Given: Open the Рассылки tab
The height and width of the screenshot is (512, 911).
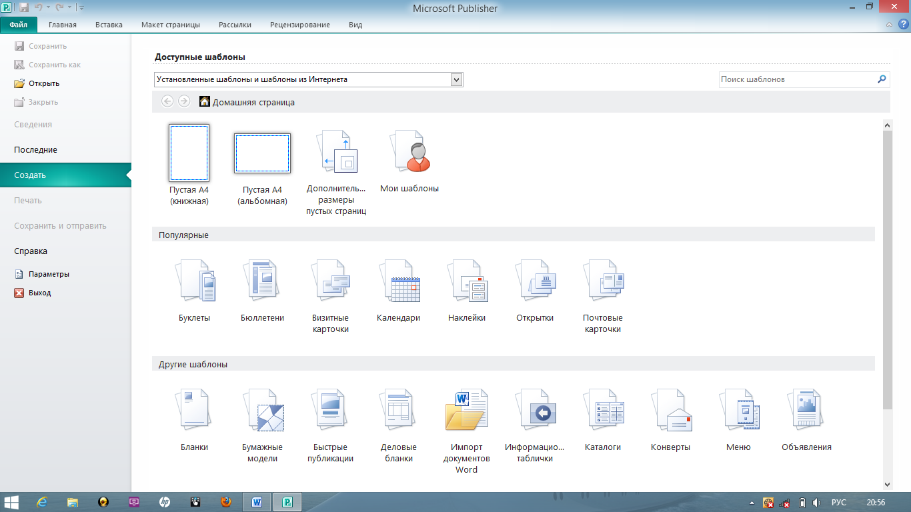Looking at the screenshot, I should coord(235,25).
